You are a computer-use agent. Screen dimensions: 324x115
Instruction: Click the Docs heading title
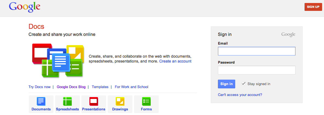click(36, 27)
